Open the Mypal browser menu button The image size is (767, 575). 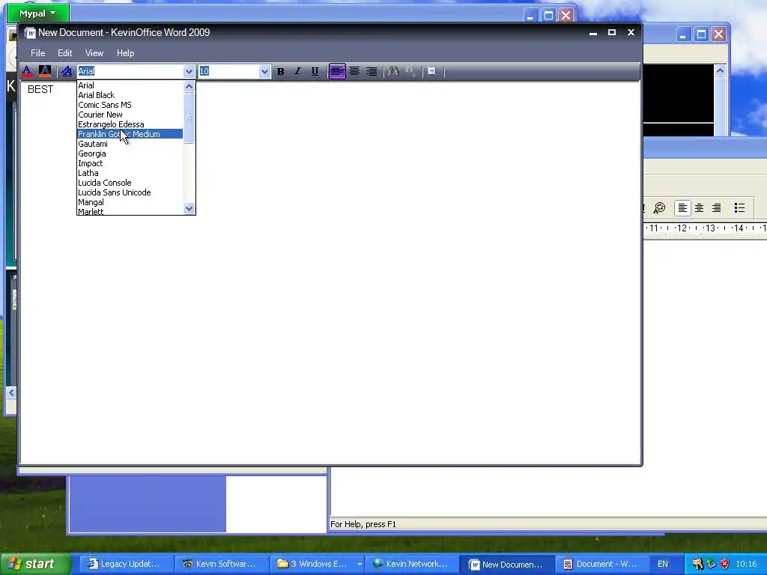38,13
